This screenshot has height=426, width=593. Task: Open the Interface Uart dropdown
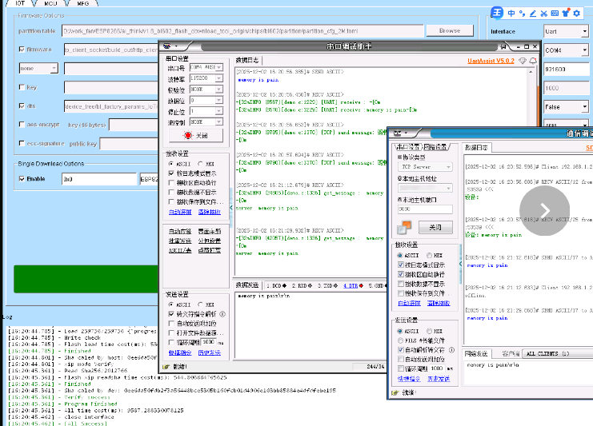(x=565, y=31)
